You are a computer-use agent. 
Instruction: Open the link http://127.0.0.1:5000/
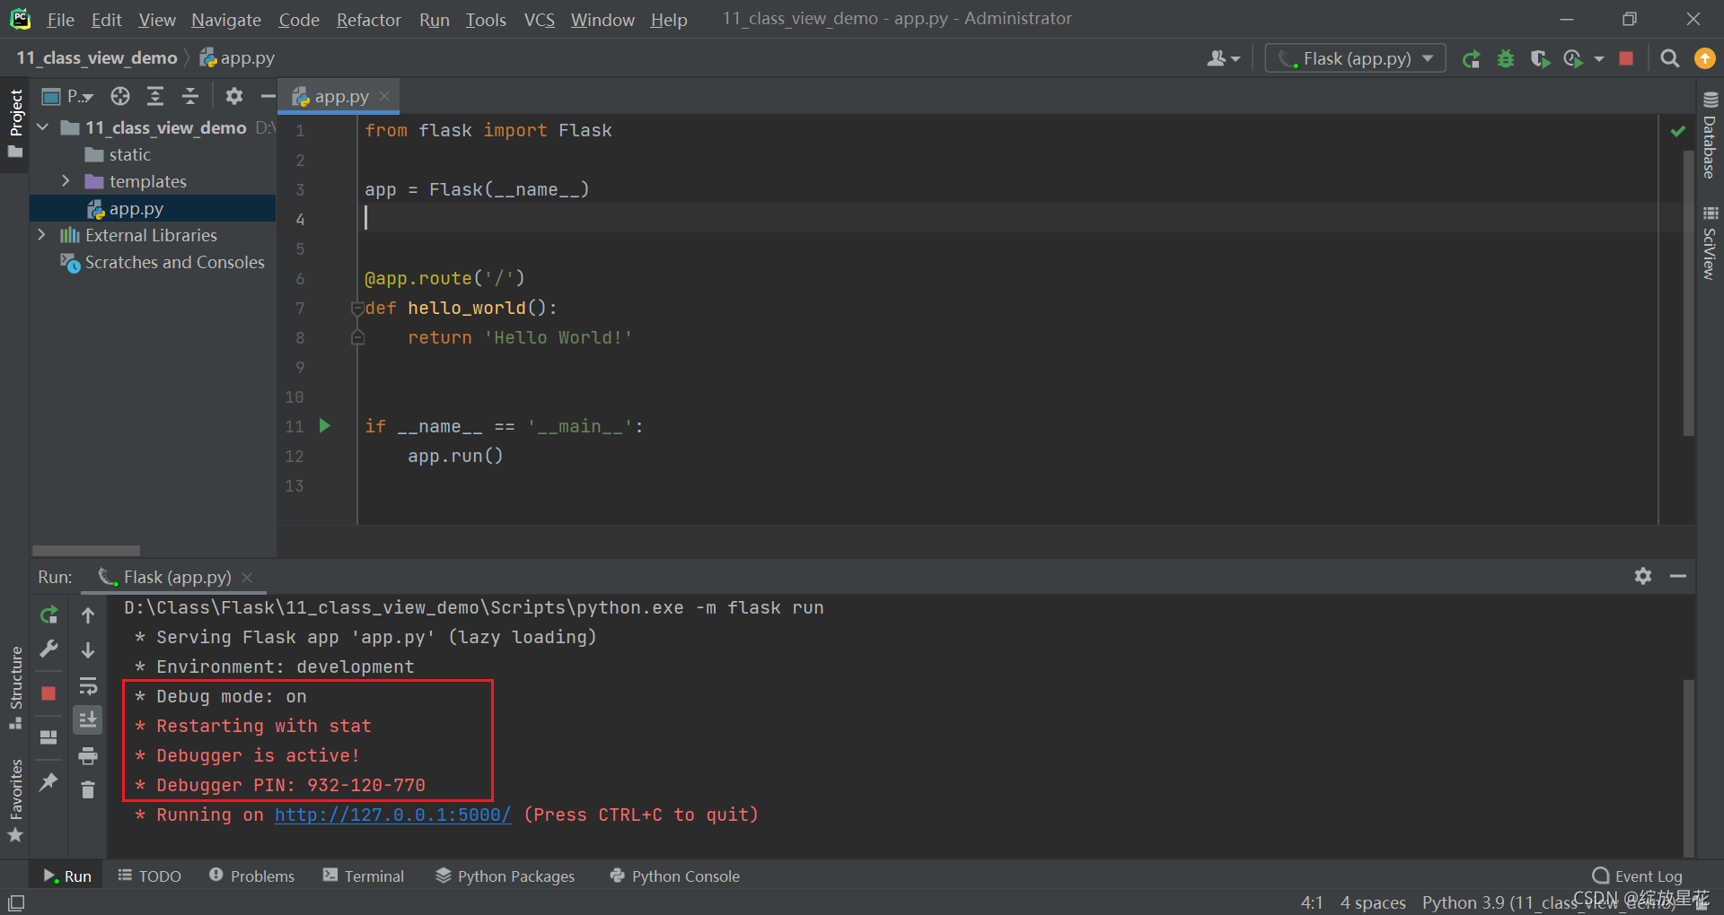pyautogui.click(x=392, y=815)
